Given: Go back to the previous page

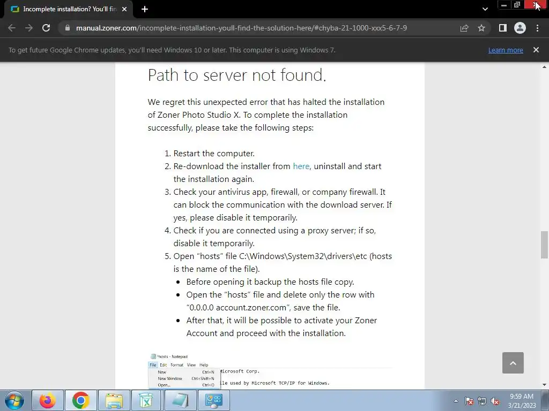Looking at the screenshot, I should click(x=12, y=28).
